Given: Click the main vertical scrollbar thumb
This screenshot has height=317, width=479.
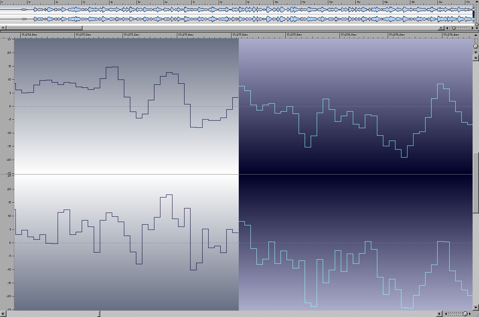Looking at the screenshot, I should (x=476, y=182).
